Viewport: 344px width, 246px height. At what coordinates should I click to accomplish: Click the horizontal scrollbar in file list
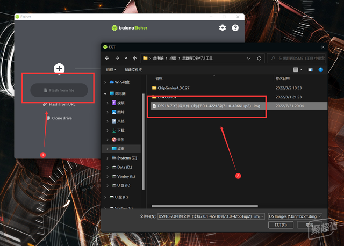[205, 206]
